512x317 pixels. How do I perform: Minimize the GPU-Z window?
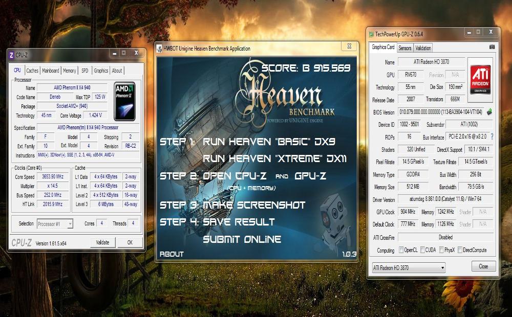469,32
